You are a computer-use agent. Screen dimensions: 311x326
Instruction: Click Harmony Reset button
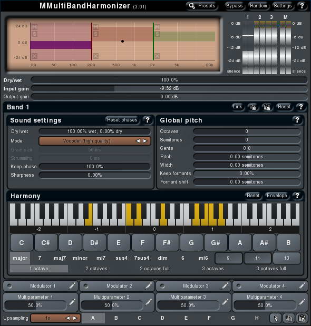253,196
